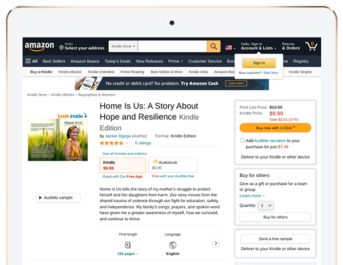
Task: Check the Add Audible narration checkbox
Action: click(x=243, y=141)
